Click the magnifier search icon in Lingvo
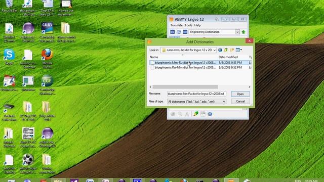The image size is (324, 182). point(180,114)
